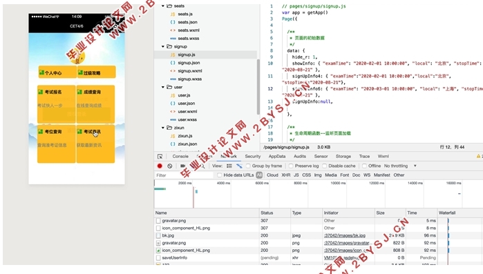Switch to the Storage tab

tap(343, 156)
